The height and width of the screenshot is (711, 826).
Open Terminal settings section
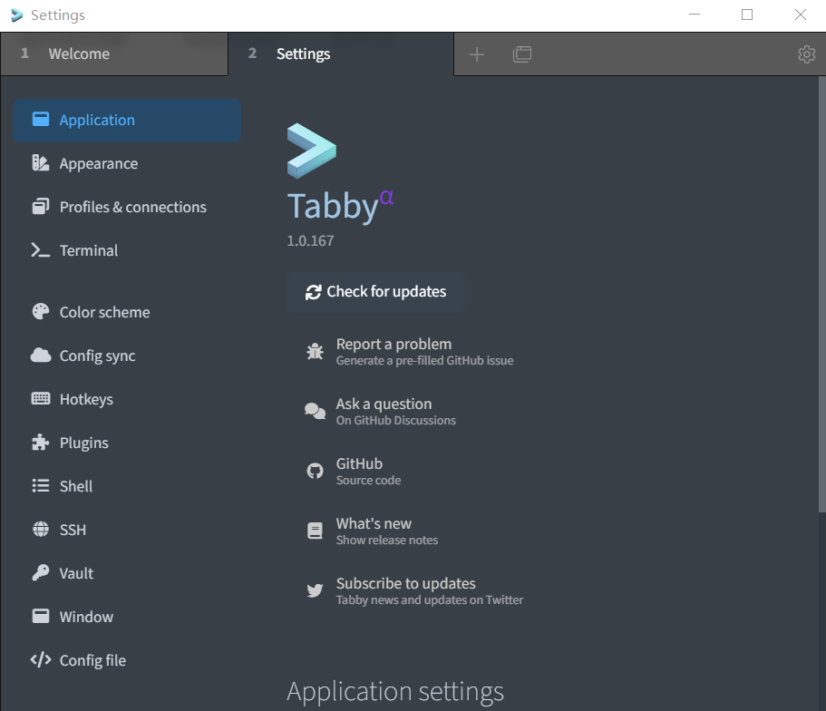click(88, 250)
